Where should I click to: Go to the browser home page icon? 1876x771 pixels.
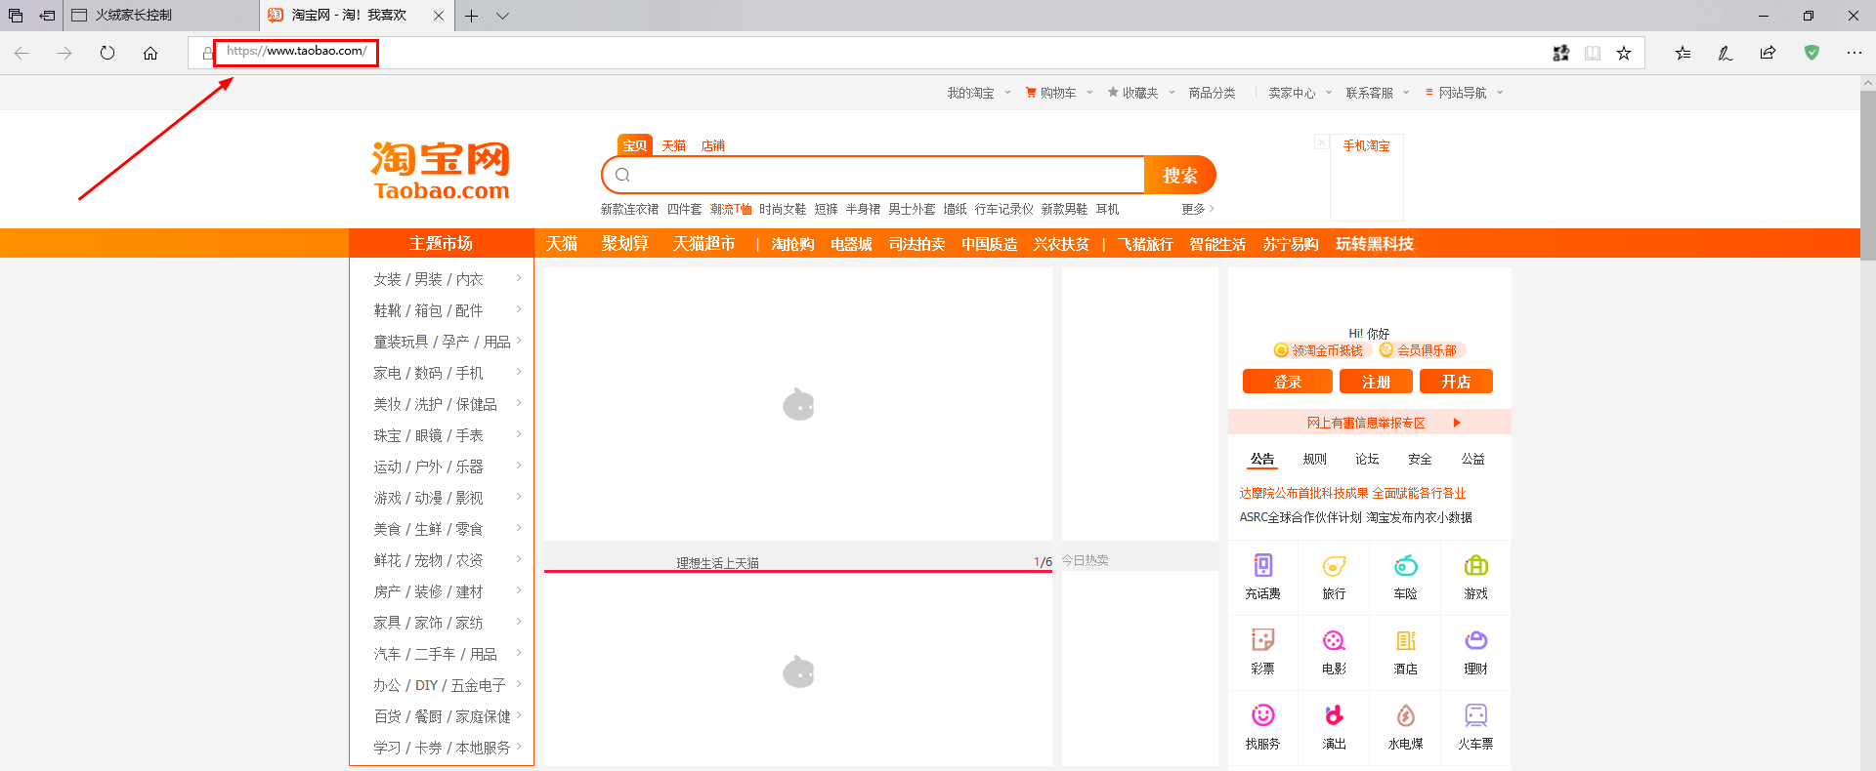150,53
